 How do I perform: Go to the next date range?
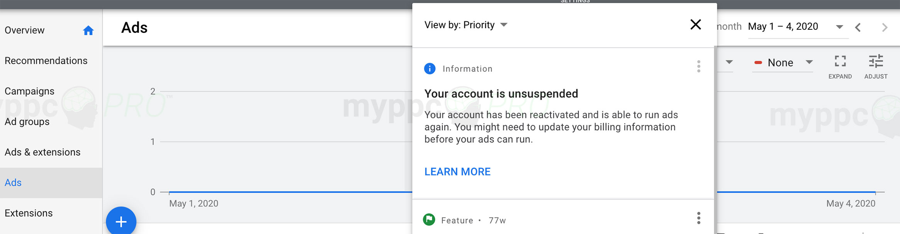pos(885,27)
